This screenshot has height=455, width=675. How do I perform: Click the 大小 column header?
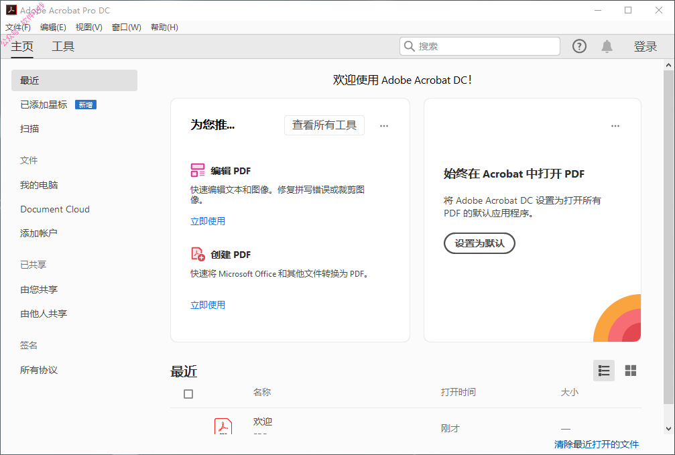coord(570,392)
